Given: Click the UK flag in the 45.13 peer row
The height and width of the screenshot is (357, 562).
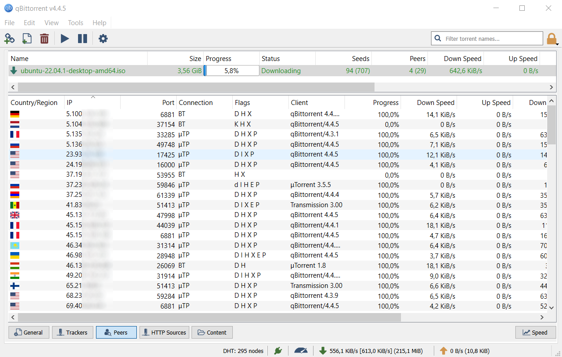Looking at the screenshot, I should tap(15, 215).
